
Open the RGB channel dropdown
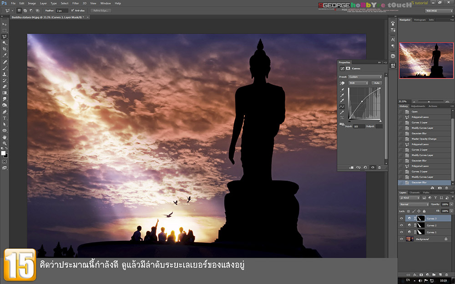(x=358, y=83)
